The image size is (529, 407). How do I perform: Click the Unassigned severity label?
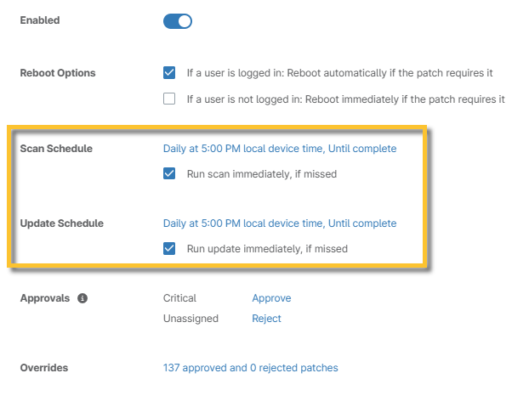191,319
